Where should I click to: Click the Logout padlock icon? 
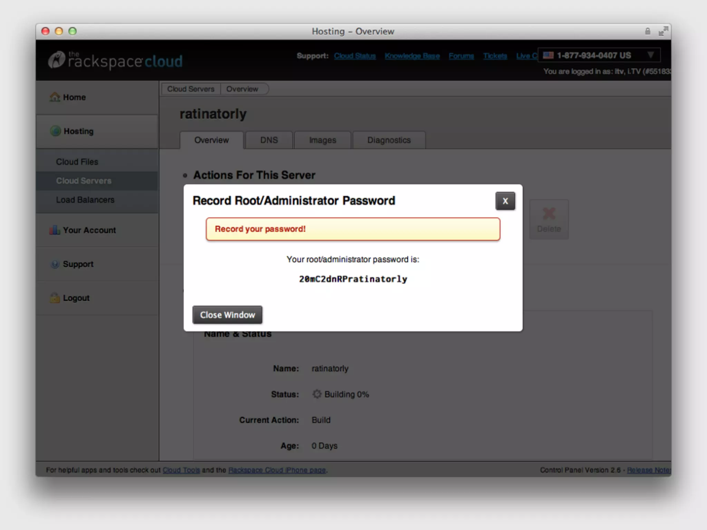tap(55, 298)
